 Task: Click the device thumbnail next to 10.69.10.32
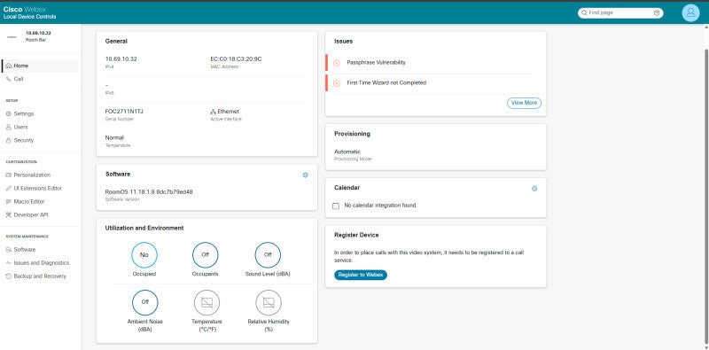(x=12, y=36)
